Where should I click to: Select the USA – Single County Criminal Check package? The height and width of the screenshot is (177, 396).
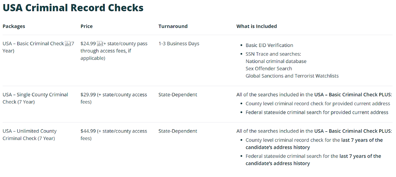35,98
